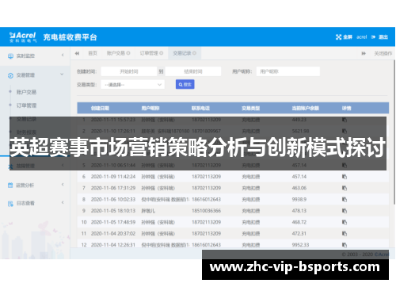Image resolution: width=396 pixels, height=287 pixels.
Task: Click the blue 搜索 search button
Action: [x=185, y=85]
